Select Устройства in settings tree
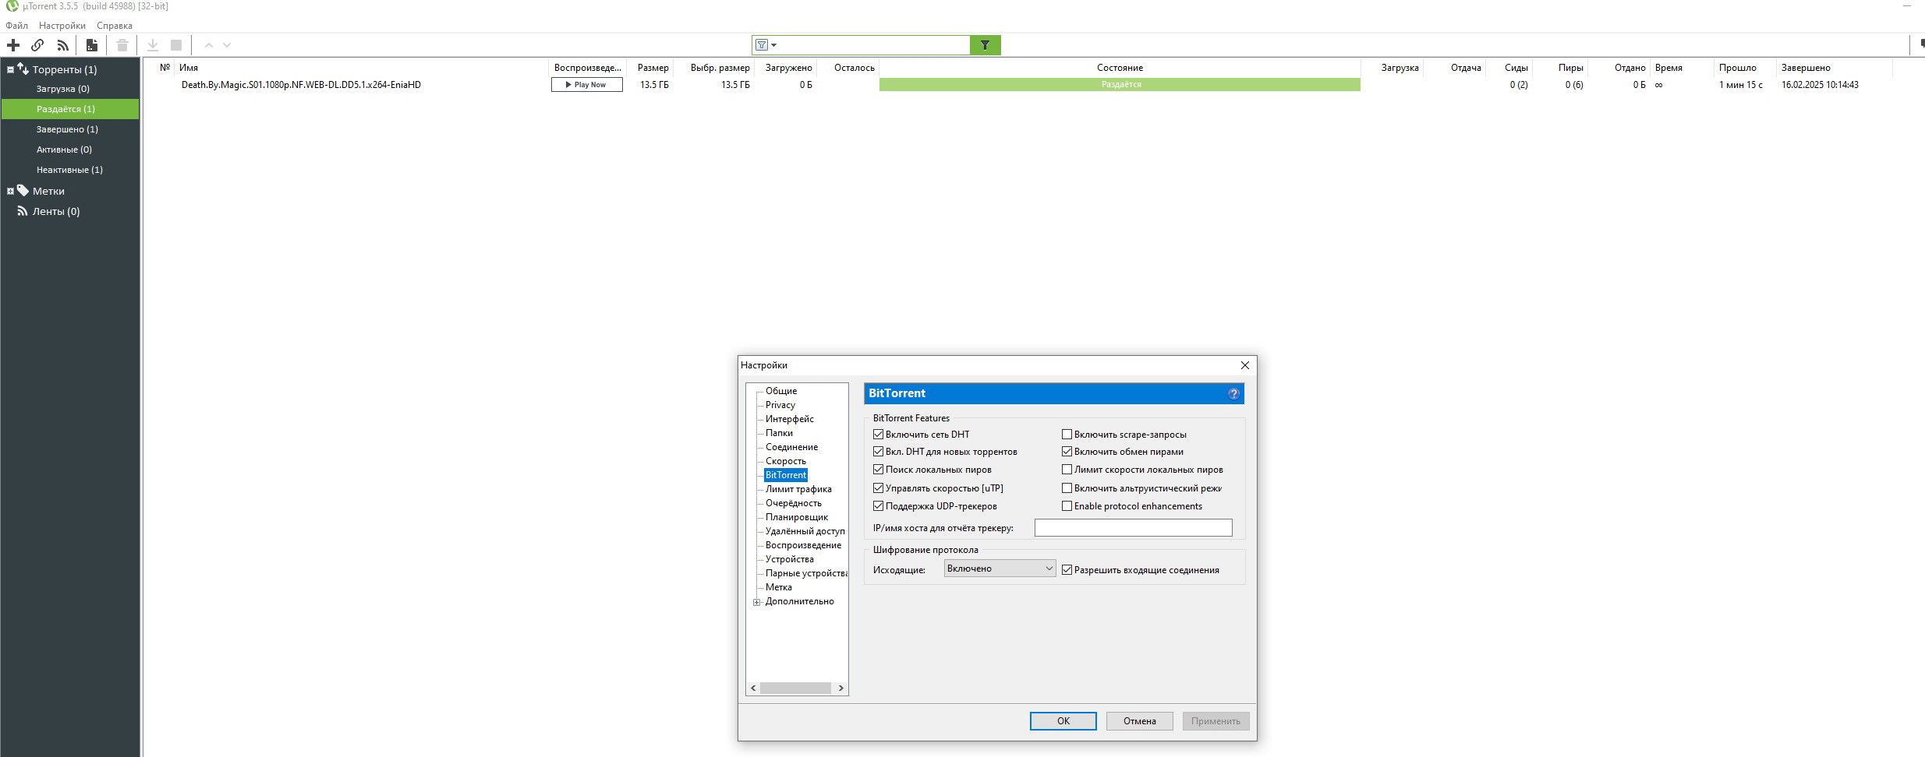 coord(790,559)
